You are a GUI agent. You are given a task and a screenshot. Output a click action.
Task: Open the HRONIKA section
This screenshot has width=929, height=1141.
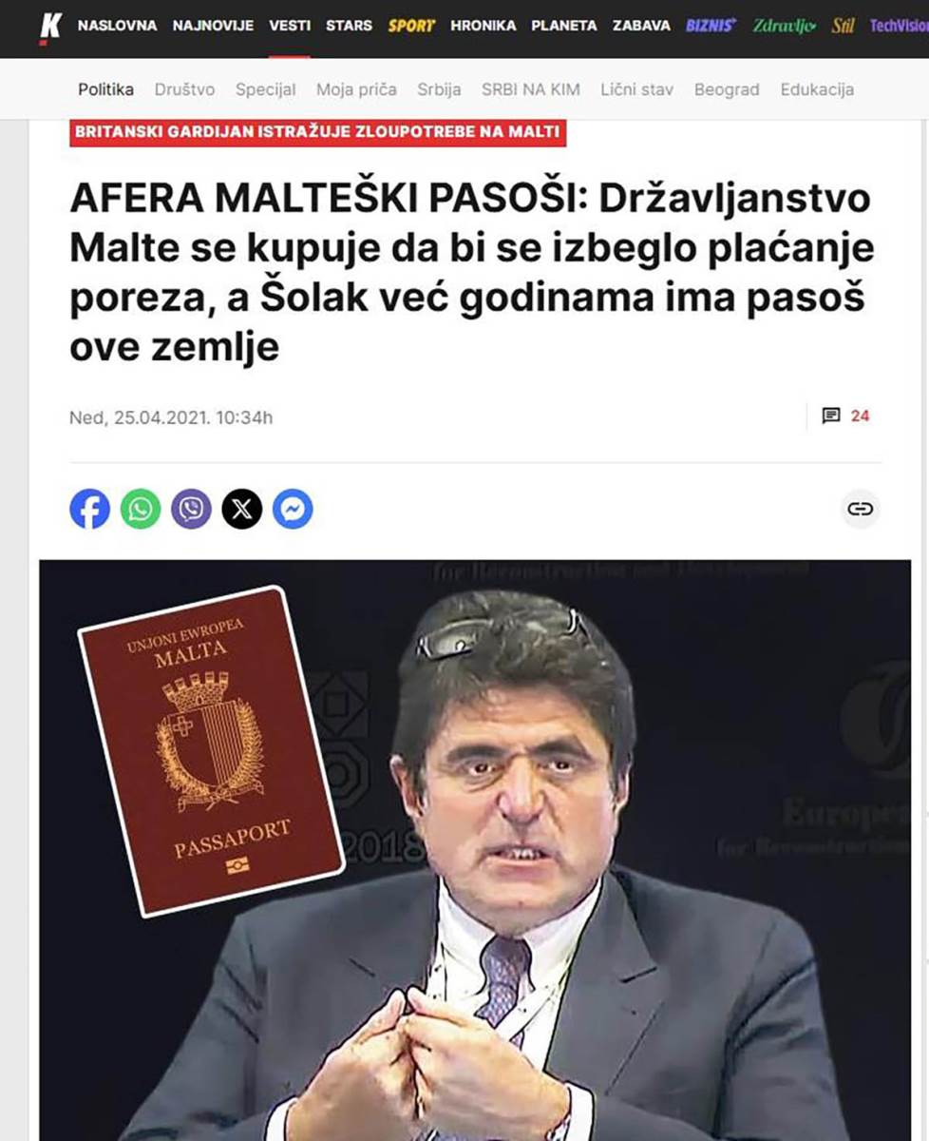(483, 26)
